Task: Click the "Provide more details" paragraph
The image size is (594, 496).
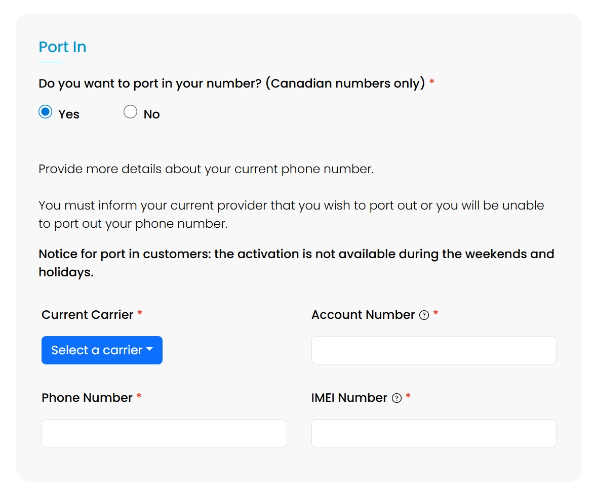Action: pos(206,169)
